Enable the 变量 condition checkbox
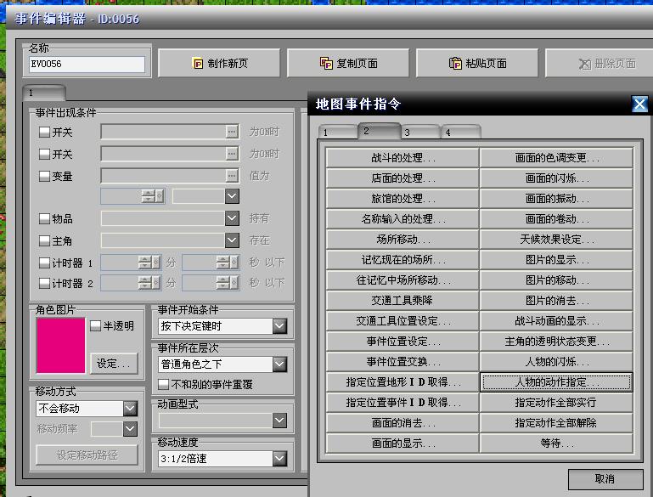 click(44, 176)
